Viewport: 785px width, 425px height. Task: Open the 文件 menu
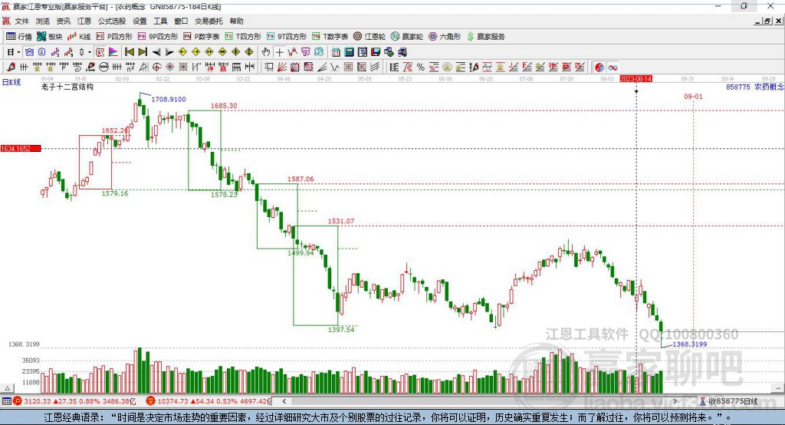point(22,21)
